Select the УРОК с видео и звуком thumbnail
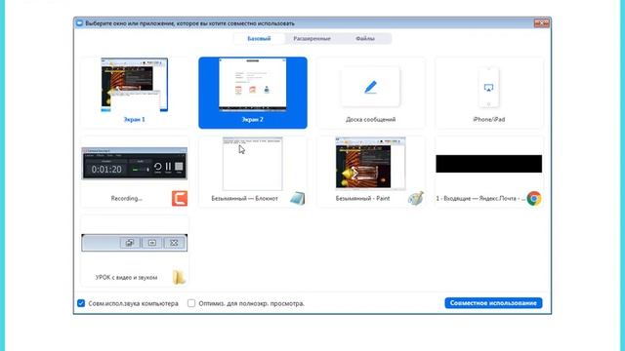 point(135,243)
